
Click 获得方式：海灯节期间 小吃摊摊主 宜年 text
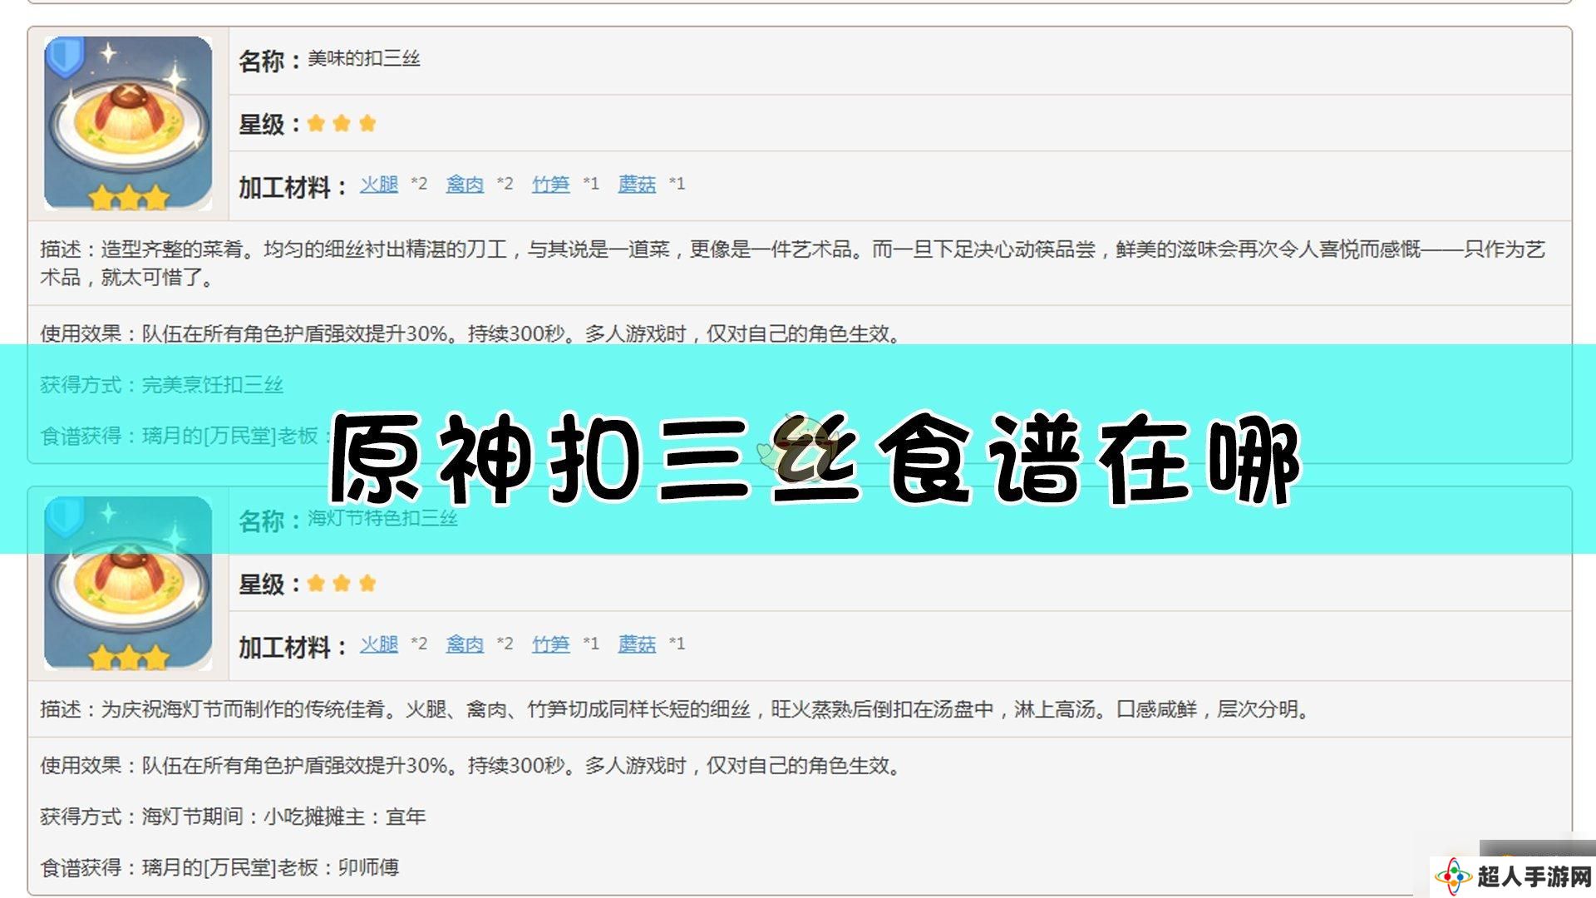(233, 817)
